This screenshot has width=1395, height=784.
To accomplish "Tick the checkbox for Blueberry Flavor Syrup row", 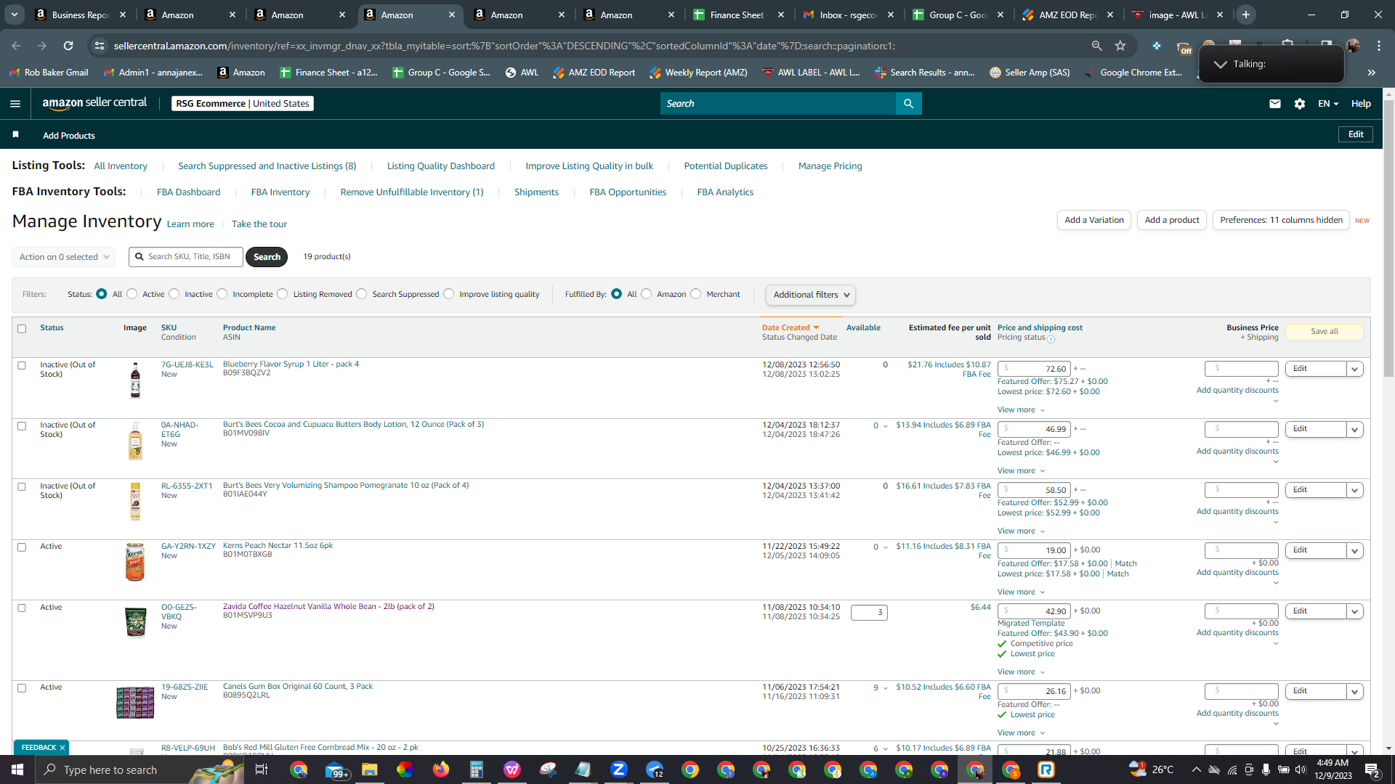I will point(22,366).
